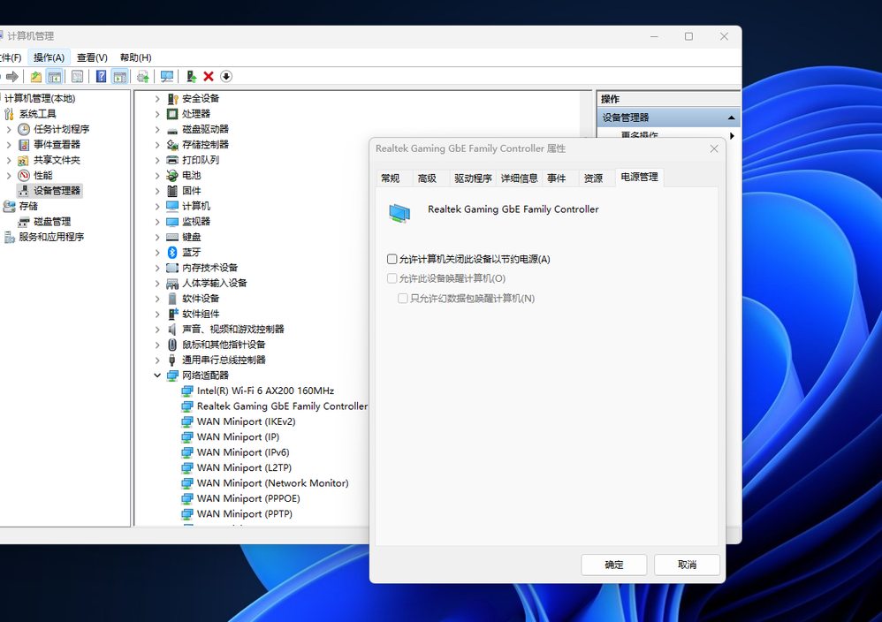Check 允许计算机关闭此设备以节约电源 checkbox
The height and width of the screenshot is (622, 882).
pos(392,259)
